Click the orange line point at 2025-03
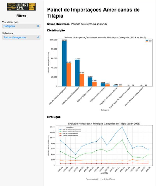Viewport: 156px width, 186px height. point(133,159)
